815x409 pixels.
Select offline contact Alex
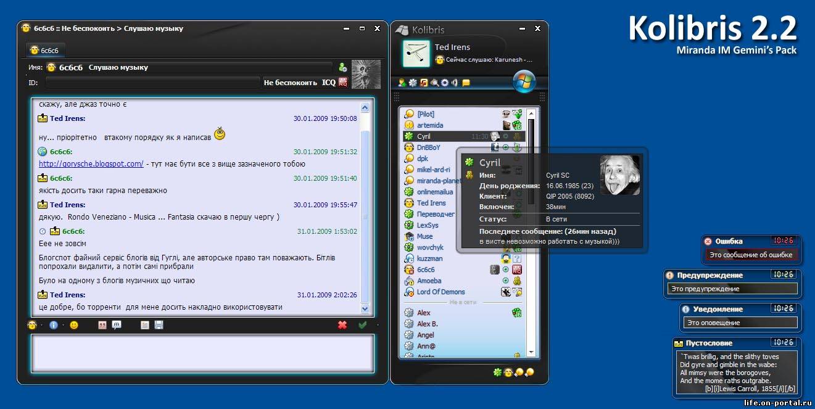[463, 313]
